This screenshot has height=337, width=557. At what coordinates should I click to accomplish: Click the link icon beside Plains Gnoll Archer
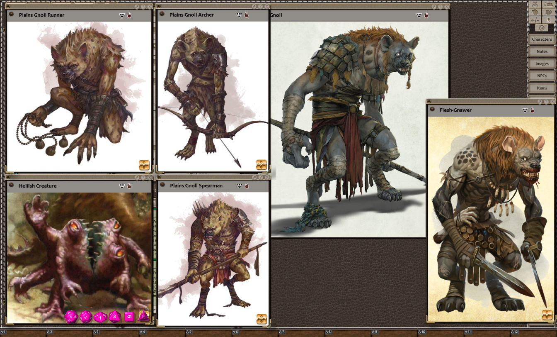(x=162, y=14)
